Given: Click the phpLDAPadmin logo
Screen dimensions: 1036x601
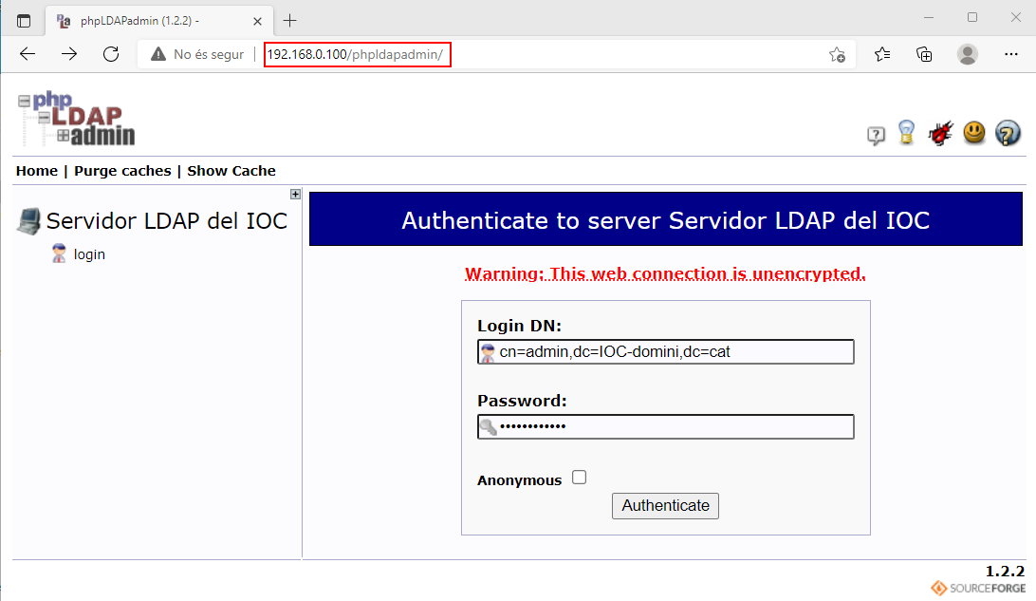Looking at the screenshot, I should (x=76, y=120).
